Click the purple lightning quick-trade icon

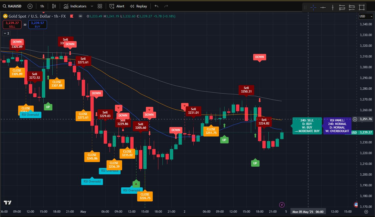282,204
